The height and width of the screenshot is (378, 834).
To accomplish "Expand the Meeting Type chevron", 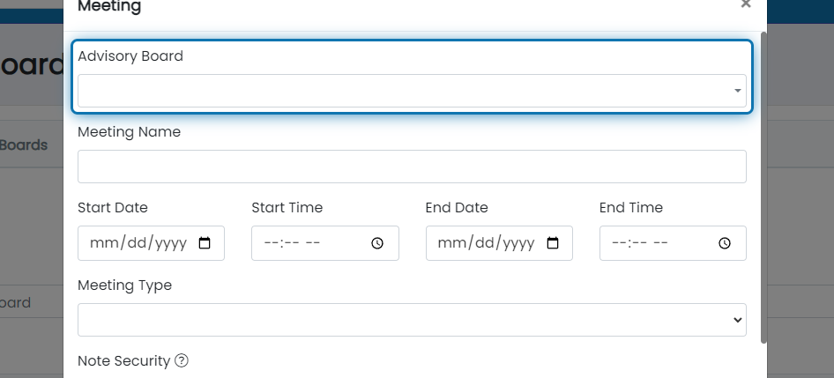I will pyautogui.click(x=738, y=320).
